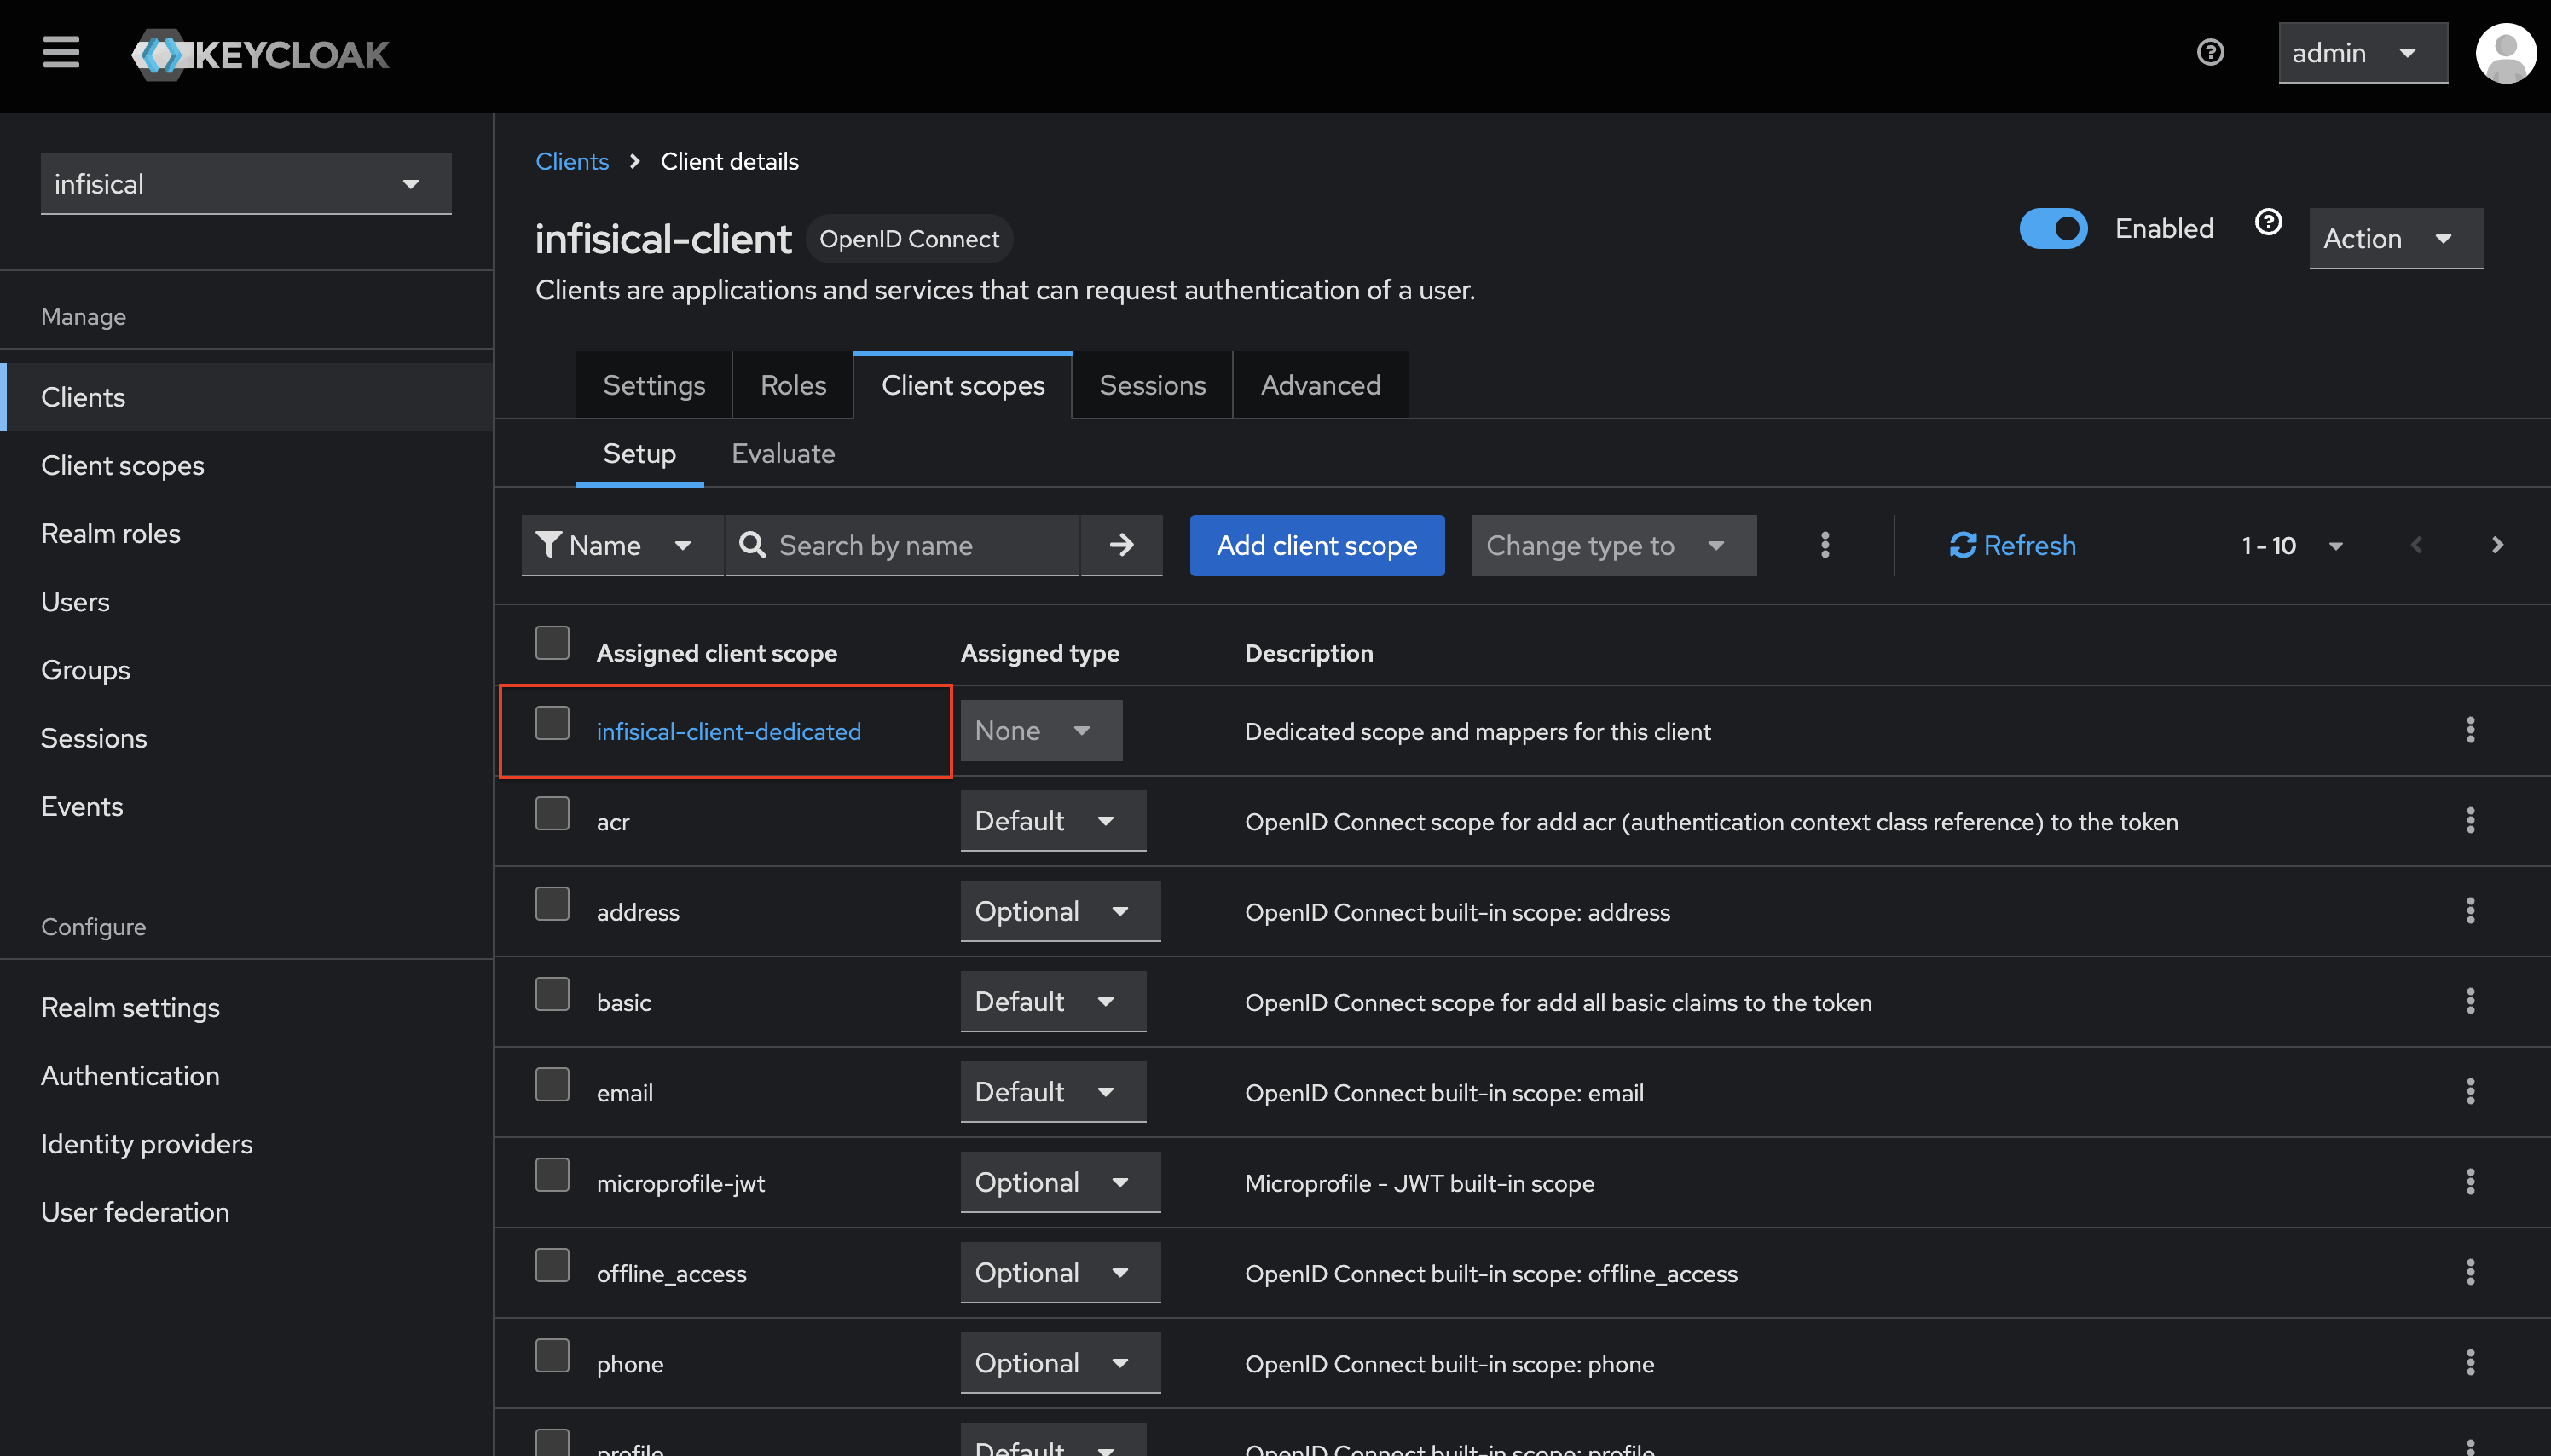Open the infisical-client-dedicated link
Image resolution: width=2551 pixels, height=1456 pixels.
(x=728, y=731)
